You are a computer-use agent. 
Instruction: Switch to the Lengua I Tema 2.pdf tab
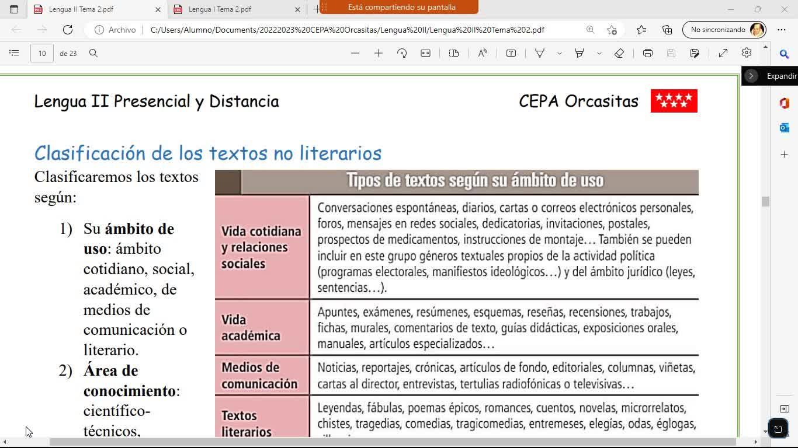click(x=237, y=9)
